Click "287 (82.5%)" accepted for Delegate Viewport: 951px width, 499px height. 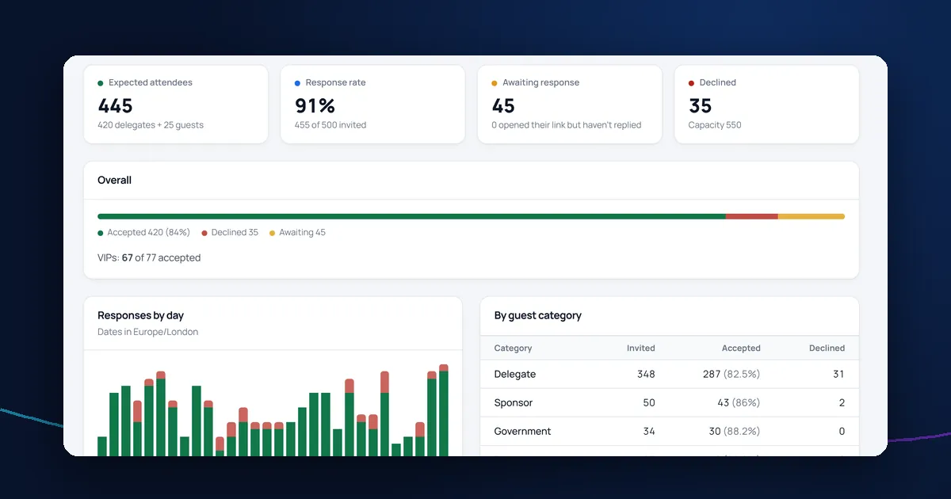click(x=731, y=374)
